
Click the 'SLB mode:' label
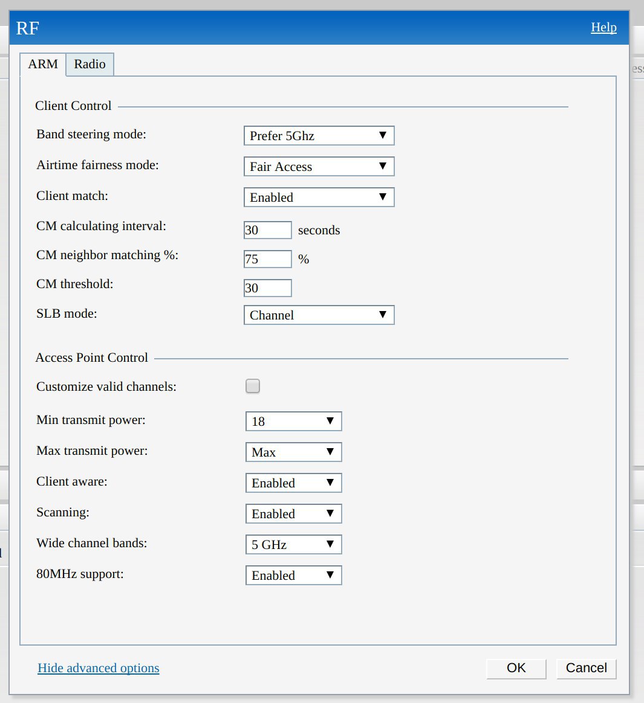coord(67,313)
